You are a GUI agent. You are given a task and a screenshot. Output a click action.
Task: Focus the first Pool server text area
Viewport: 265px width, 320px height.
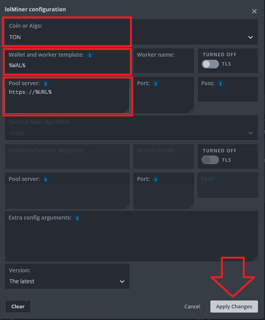(68, 99)
